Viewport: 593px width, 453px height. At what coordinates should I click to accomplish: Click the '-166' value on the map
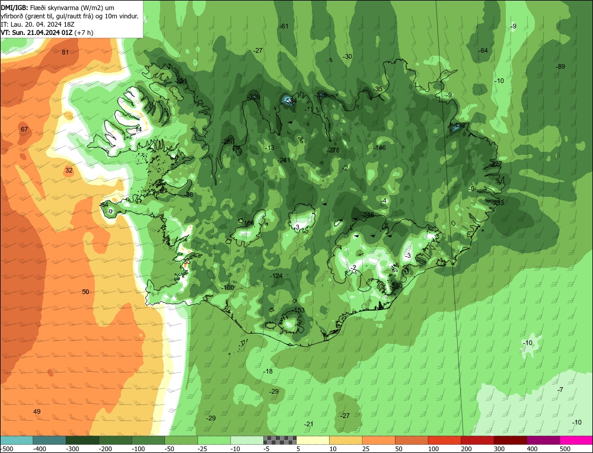point(248,223)
